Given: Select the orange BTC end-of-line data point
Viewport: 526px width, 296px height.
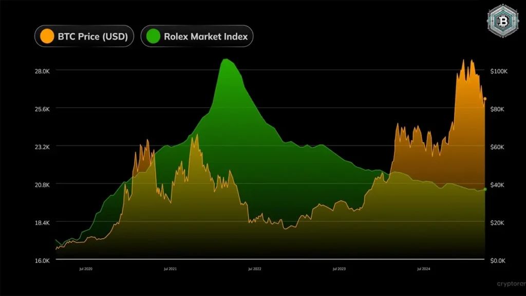Looking at the screenshot, I should tap(485, 99).
